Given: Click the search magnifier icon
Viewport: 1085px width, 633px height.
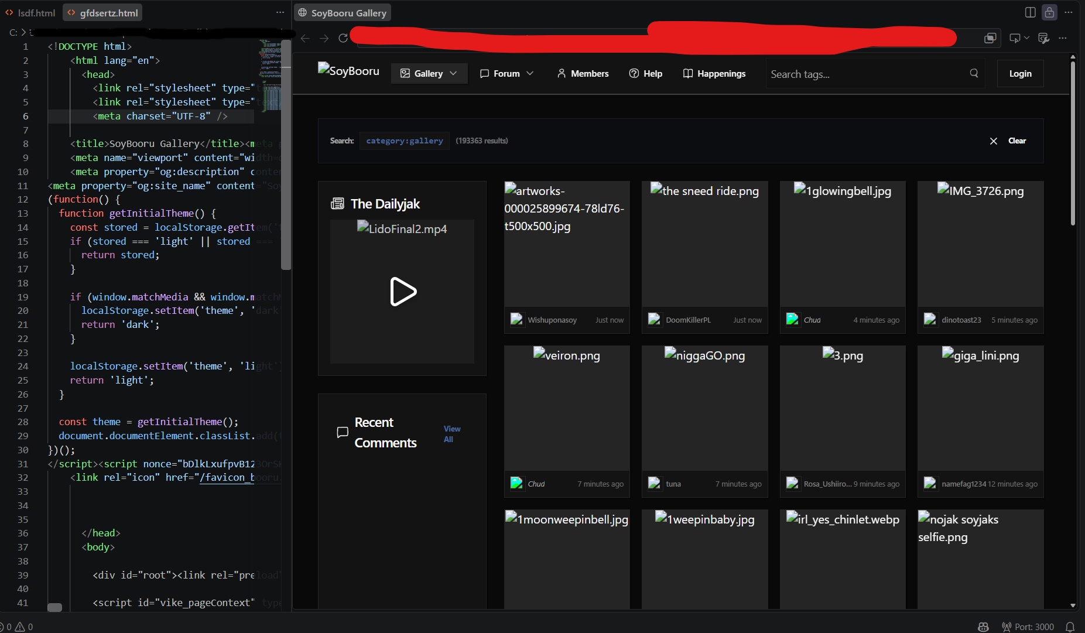Looking at the screenshot, I should click(x=974, y=73).
